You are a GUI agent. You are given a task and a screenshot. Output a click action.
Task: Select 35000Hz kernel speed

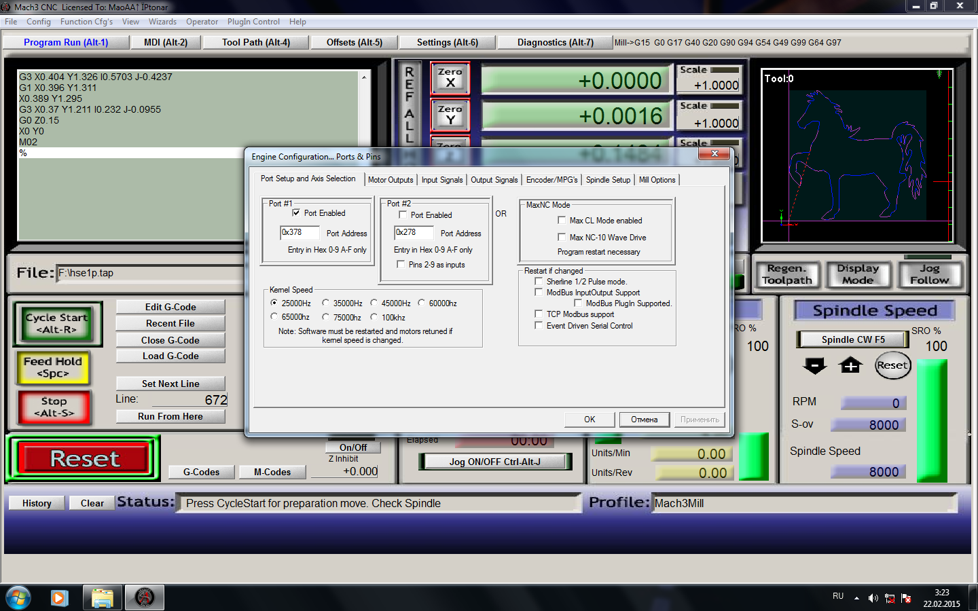click(326, 303)
